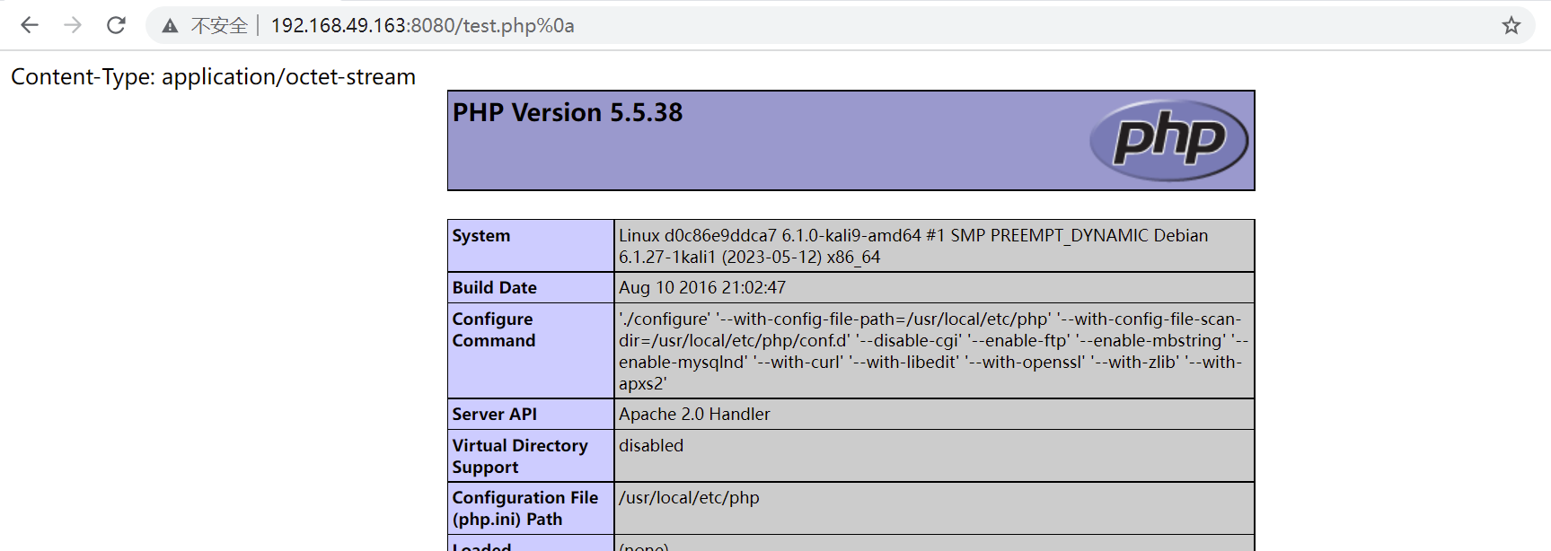The width and height of the screenshot is (1551, 551).
Task: Click the Apache 2.0 Handler value
Action: click(x=693, y=415)
